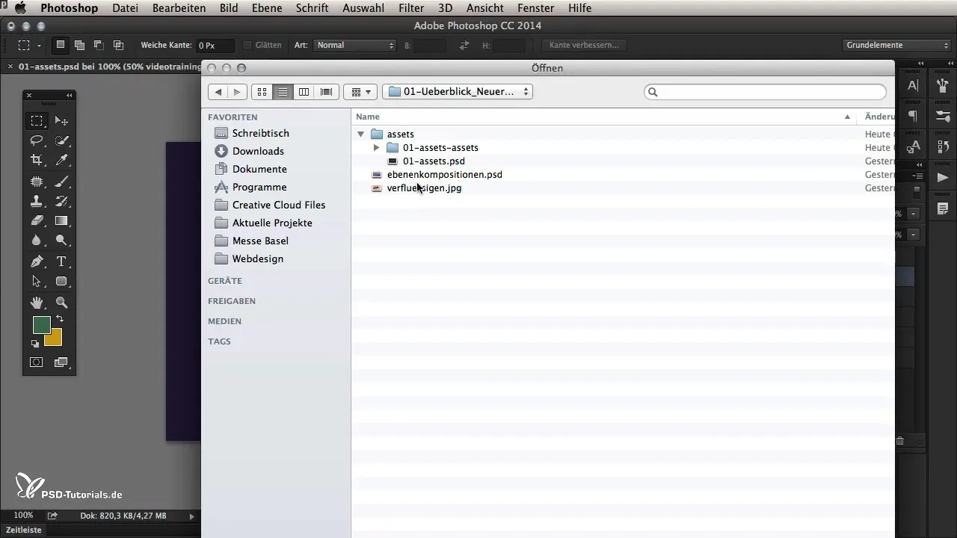Enable New Selection mode button
The image size is (957, 538).
61,45
